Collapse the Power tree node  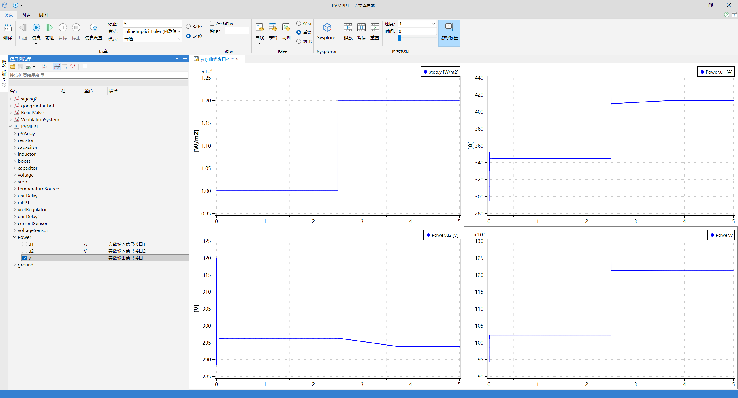15,237
